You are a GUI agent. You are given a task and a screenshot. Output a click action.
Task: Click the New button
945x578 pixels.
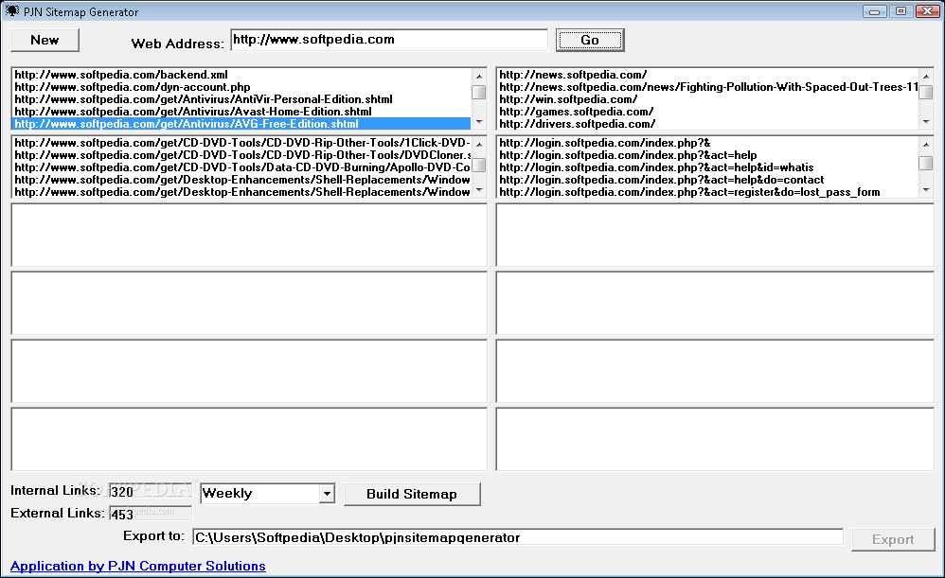45,41
